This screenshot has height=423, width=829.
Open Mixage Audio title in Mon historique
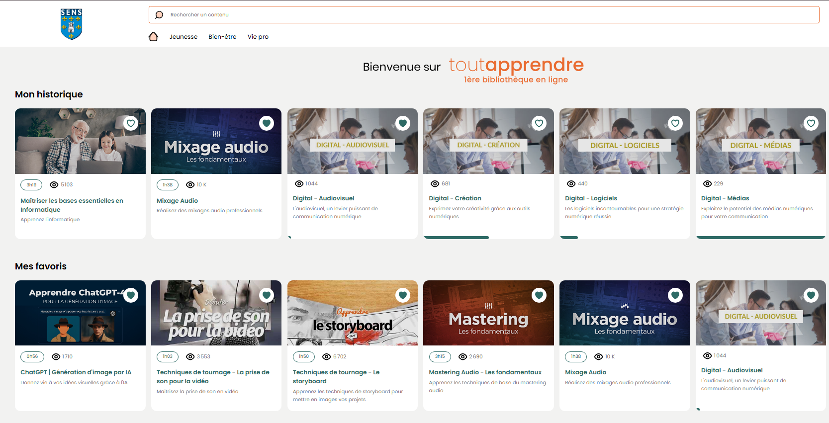[177, 201]
